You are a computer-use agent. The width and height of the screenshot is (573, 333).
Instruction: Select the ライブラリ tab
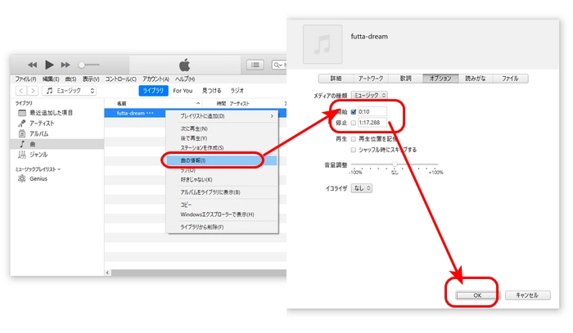(x=154, y=91)
